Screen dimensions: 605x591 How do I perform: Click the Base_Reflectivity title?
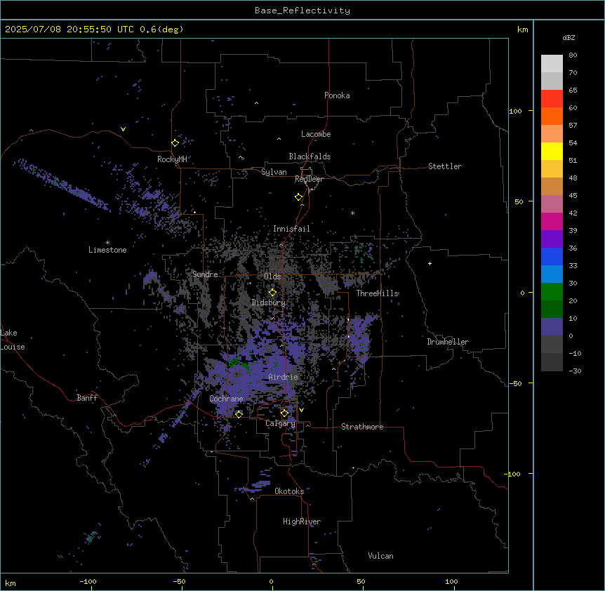point(302,11)
